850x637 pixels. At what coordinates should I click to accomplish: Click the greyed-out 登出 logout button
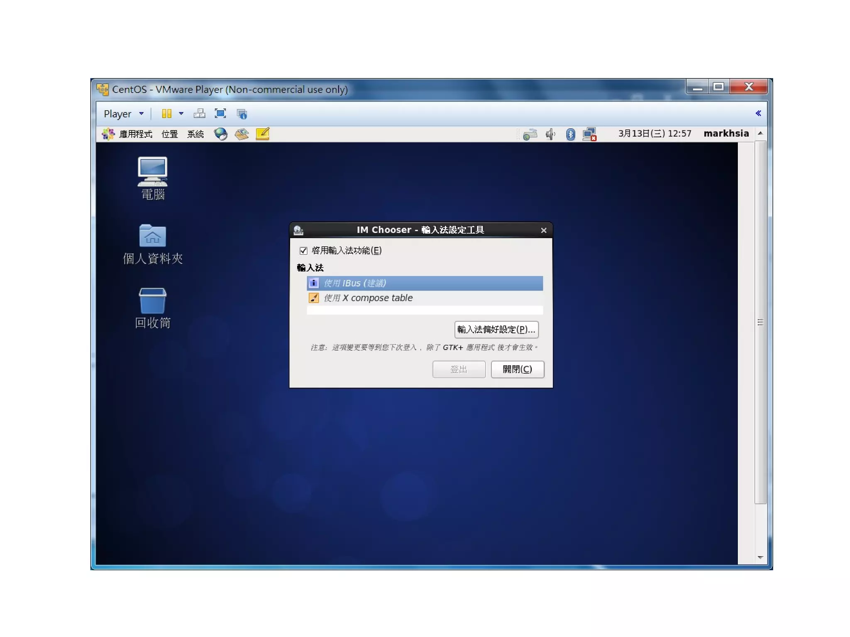[459, 369]
